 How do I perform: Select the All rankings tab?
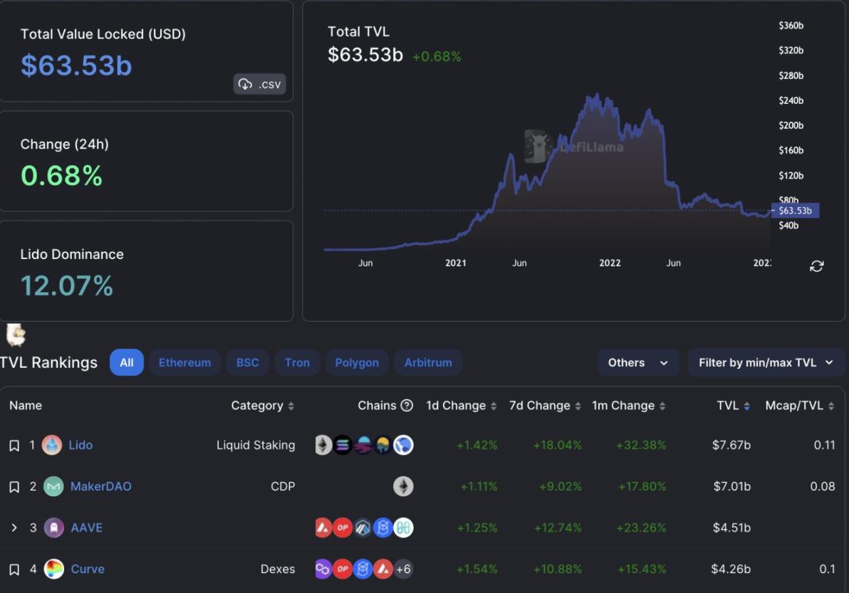point(126,362)
